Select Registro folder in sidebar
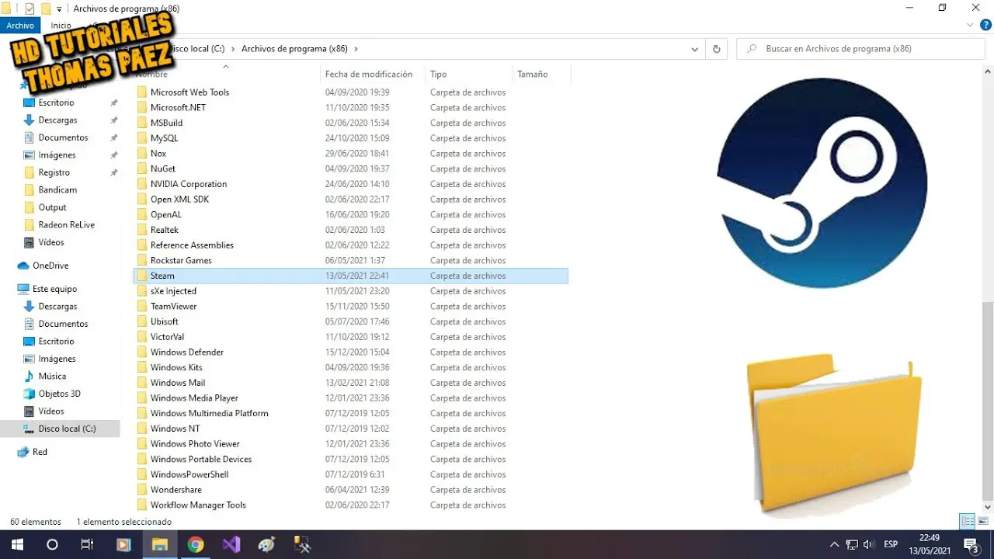Image resolution: width=994 pixels, height=559 pixels. click(54, 172)
